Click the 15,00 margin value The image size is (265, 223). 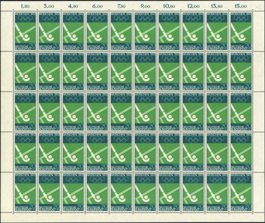pos(240,6)
